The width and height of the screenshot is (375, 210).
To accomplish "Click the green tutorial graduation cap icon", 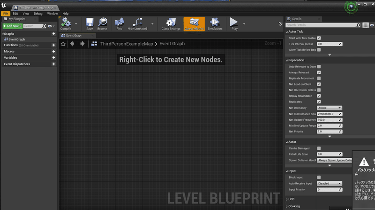I will 351,7.
